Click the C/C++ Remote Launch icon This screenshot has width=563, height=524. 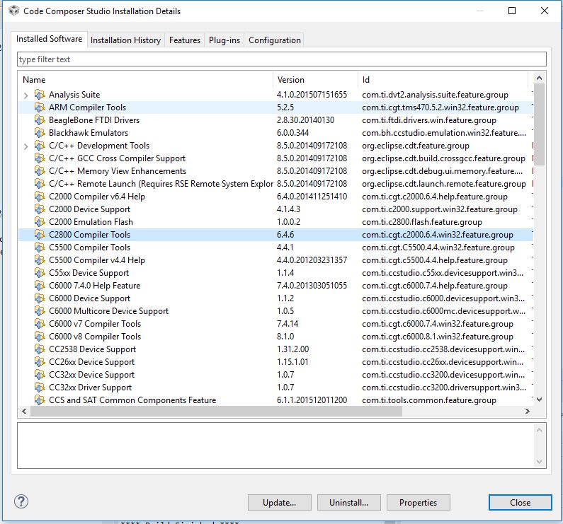40,184
